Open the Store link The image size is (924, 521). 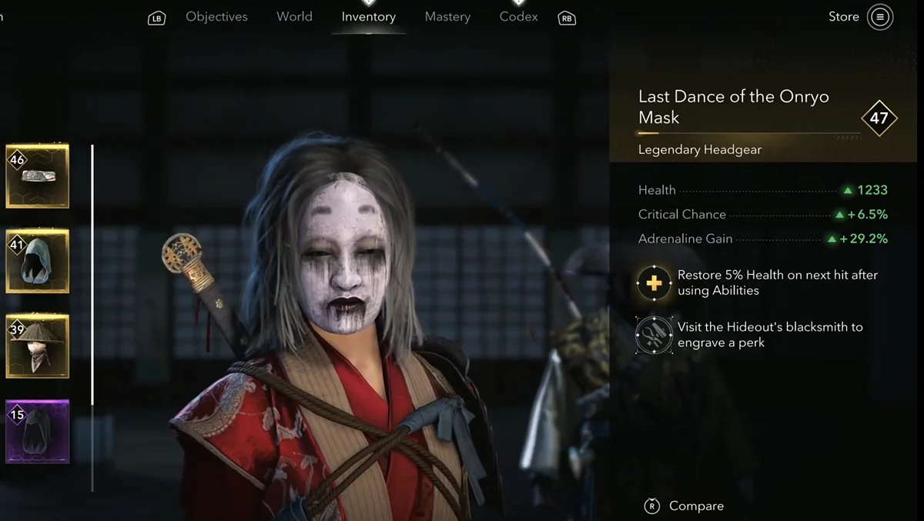[x=844, y=17]
